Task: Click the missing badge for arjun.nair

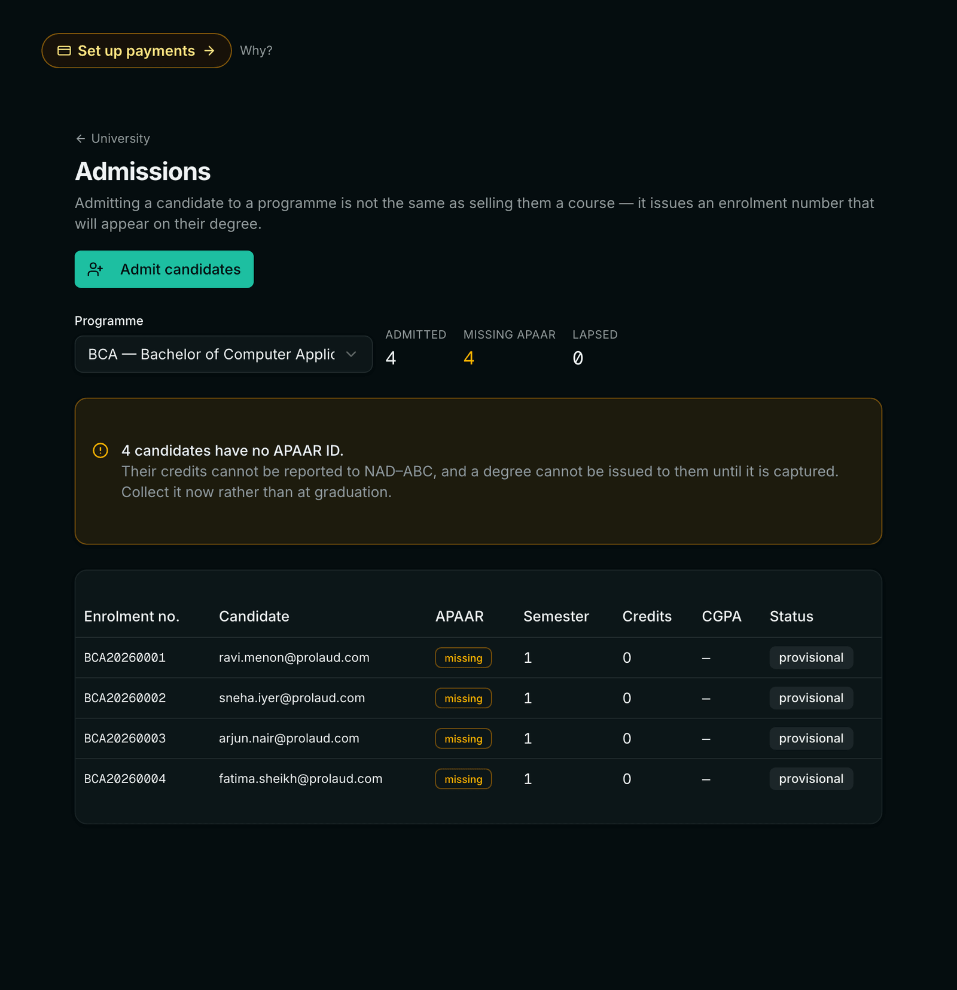Action: pyautogui.click(x=464, y=739)
